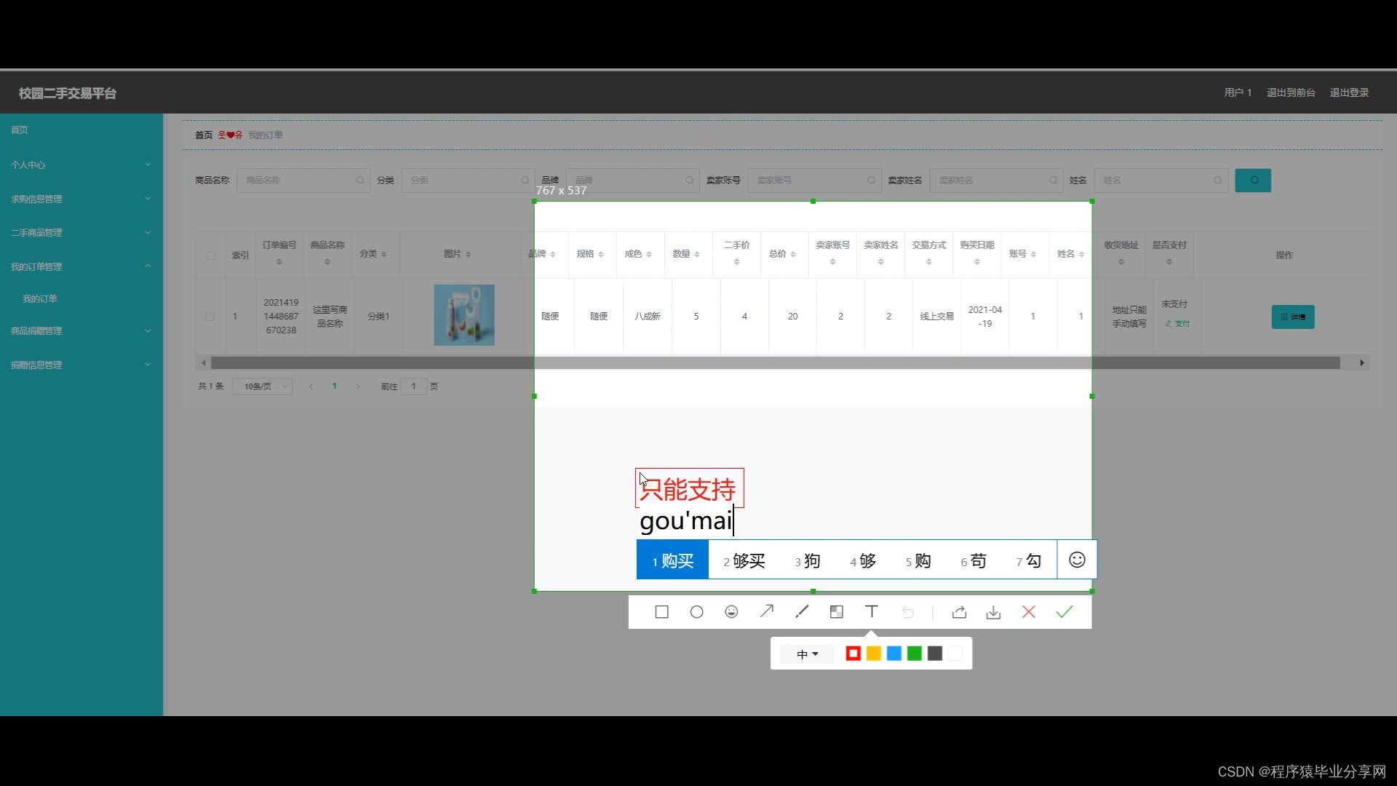Image resolution: width=1397 pixels, height=786 pixels.
Task: Select the mosaic blur tool
Action: click(837, 612)
